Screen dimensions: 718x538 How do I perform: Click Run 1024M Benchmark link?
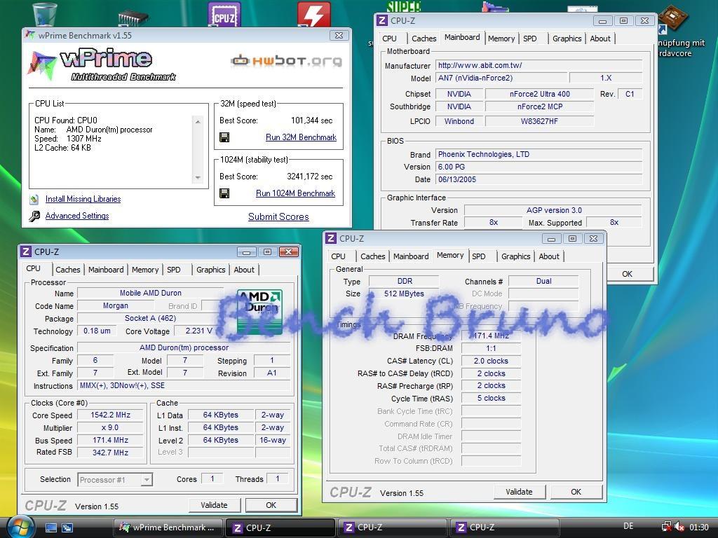pos(295,193)
